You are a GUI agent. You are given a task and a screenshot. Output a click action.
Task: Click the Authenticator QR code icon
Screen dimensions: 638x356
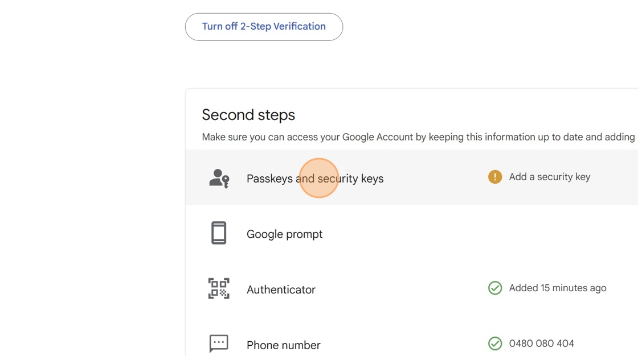pyautogui.click(x=219, y=288)
